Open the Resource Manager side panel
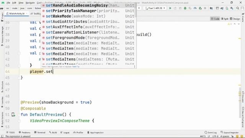This screenshot has height=138, width=245. pos(2,36)
